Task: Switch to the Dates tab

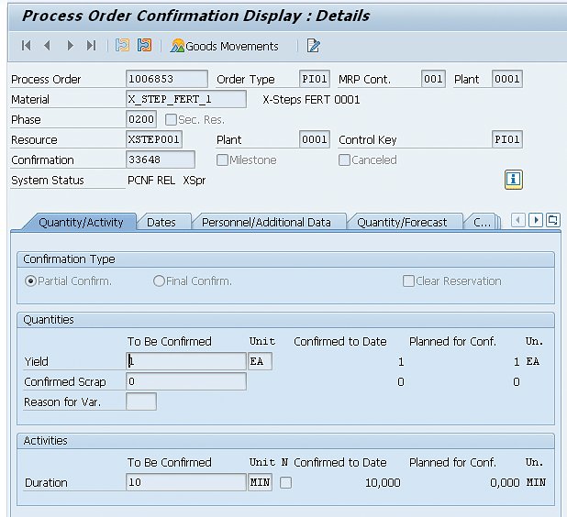Action: [161, 222]
